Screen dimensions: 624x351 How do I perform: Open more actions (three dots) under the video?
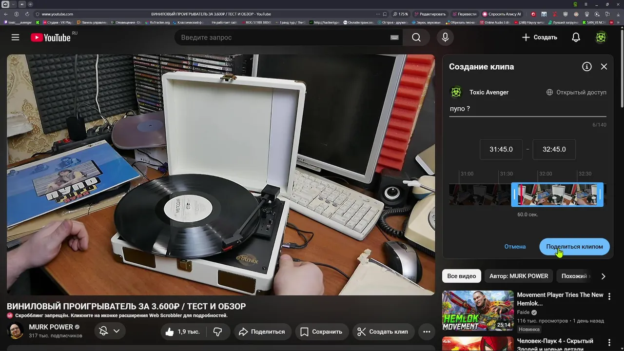(x=427, y=331)
